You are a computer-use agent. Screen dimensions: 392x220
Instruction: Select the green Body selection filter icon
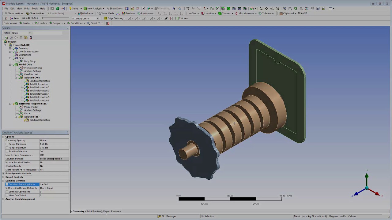(228, 9)
